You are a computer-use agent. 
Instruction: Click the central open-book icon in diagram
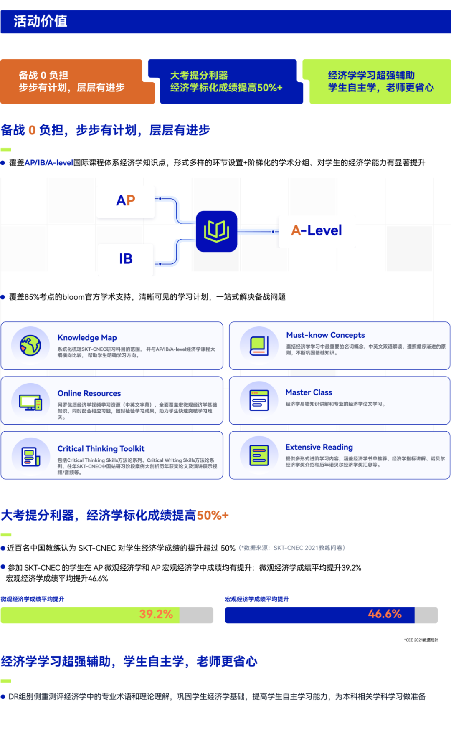tap(216, 231)
